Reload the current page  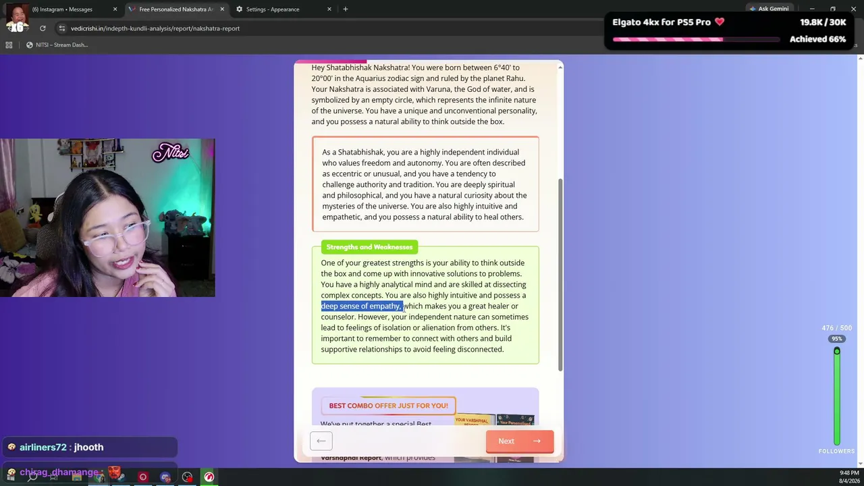[43, 28]
